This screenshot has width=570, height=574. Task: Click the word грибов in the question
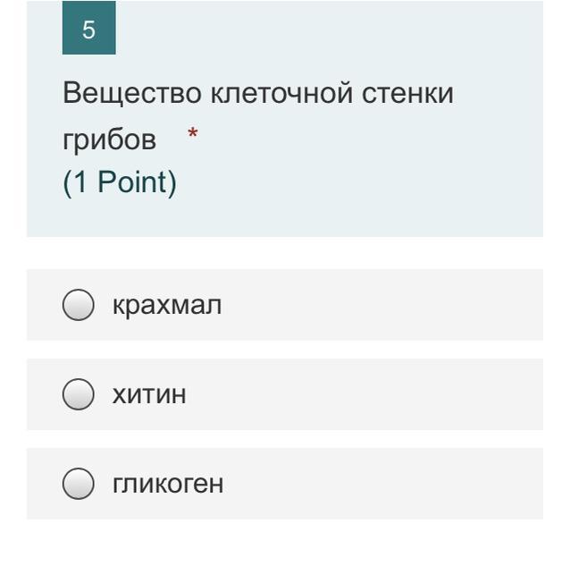click(110, 139)
